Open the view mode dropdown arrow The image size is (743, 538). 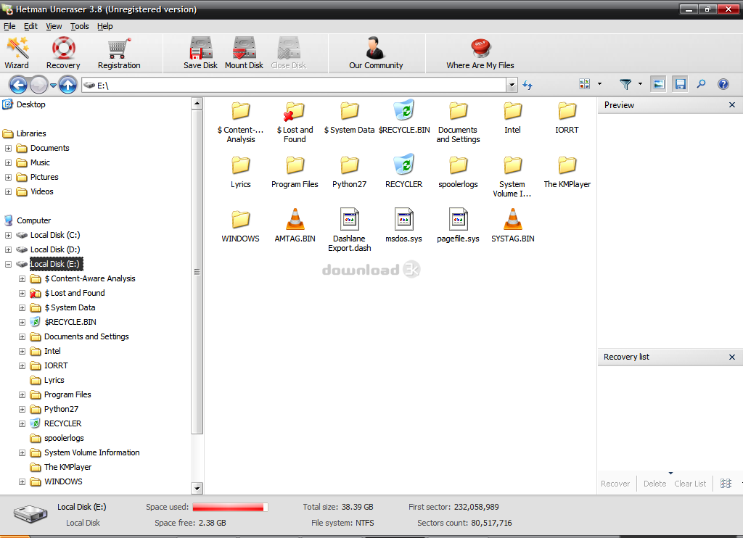599,84
